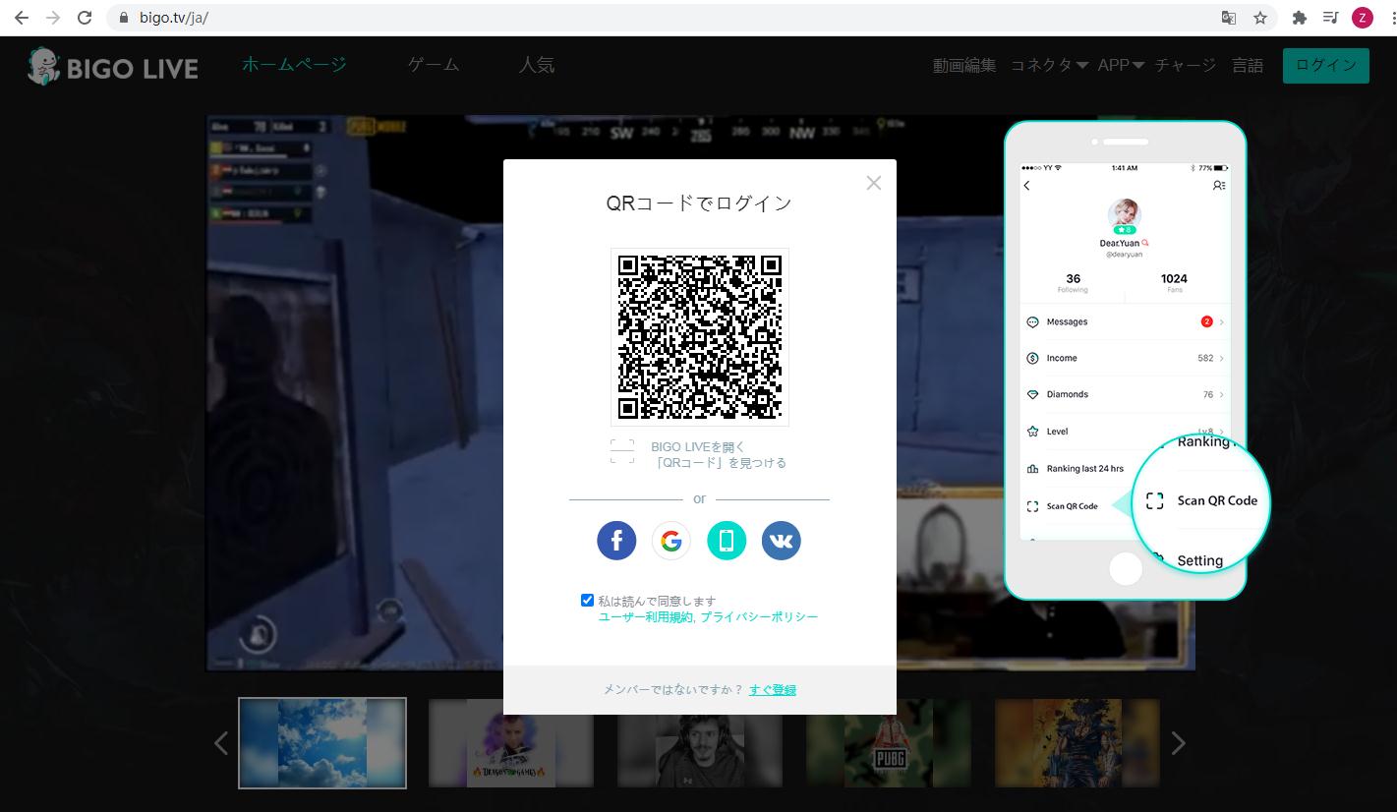The height and width of the screenshot is (812, 1397).
Task: Click the ログイン button
Action: click(1326, 65)
